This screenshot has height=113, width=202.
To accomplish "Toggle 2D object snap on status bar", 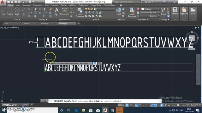I will pyautogui.click(x=156, y=105).
